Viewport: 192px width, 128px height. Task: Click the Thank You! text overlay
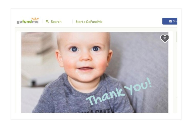click(119, 91)
